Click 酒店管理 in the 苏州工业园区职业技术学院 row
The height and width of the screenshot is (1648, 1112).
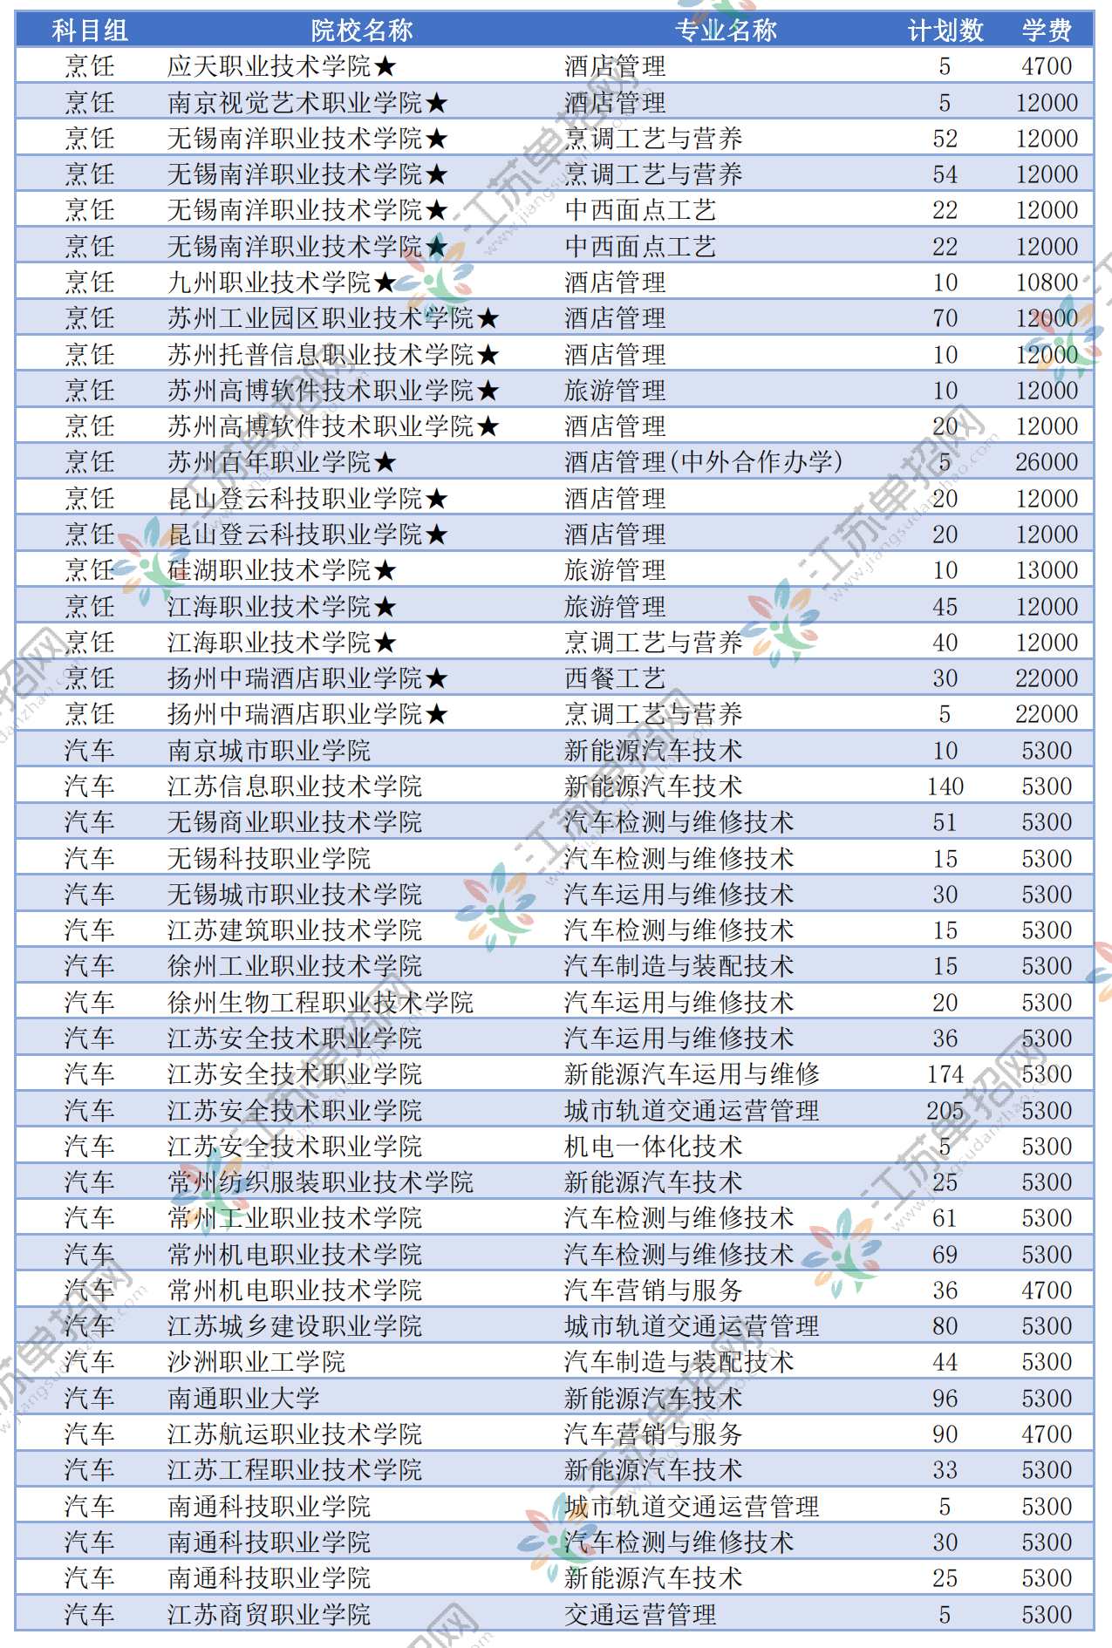click(615, 318)
